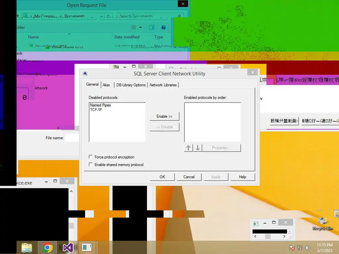
Task: Open the help icon in Open Request File
Action: [x=164, y=27]
